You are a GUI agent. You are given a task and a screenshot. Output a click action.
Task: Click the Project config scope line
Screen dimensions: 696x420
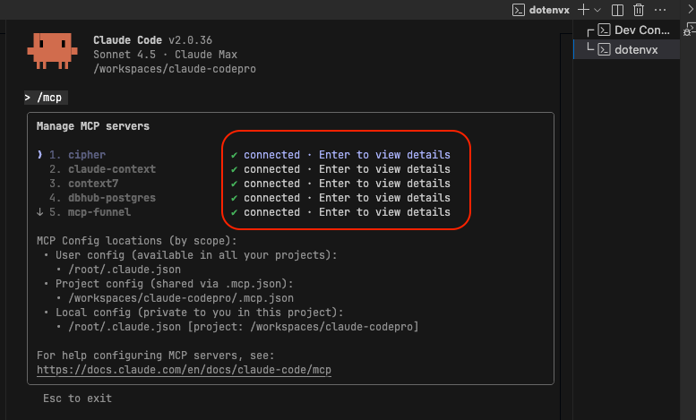[175, 284]
